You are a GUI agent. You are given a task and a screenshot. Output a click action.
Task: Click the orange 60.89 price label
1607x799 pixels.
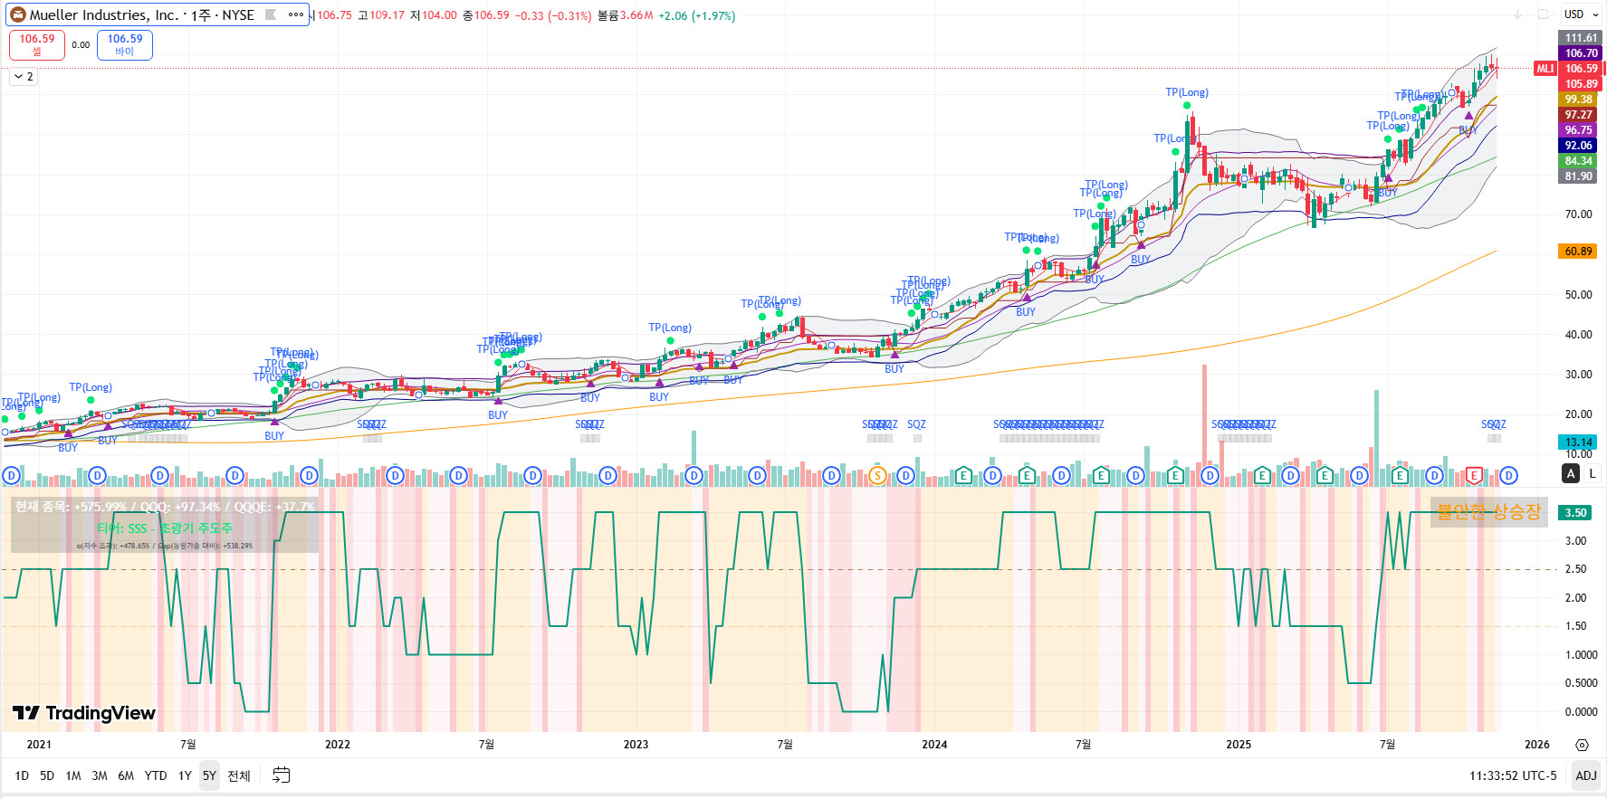coord(1578,252)
